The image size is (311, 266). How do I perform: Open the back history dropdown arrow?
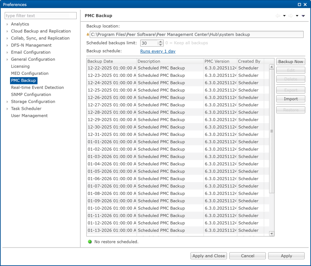[284, 16]
